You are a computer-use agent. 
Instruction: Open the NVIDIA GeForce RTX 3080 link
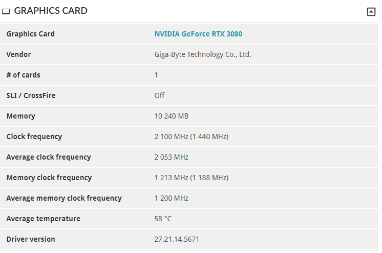[198, 34]
